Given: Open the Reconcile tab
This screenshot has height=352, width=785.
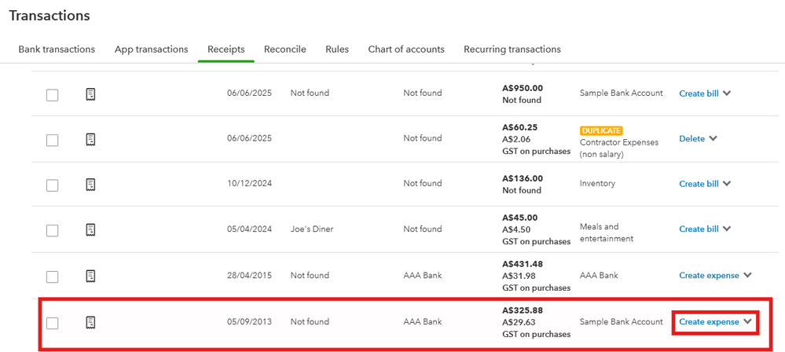Looking at the screenshot, I should point(285,49).
